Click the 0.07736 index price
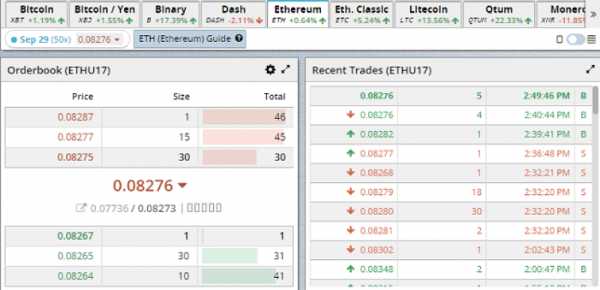This screenshot has width=600, height=290. point(109,208)
